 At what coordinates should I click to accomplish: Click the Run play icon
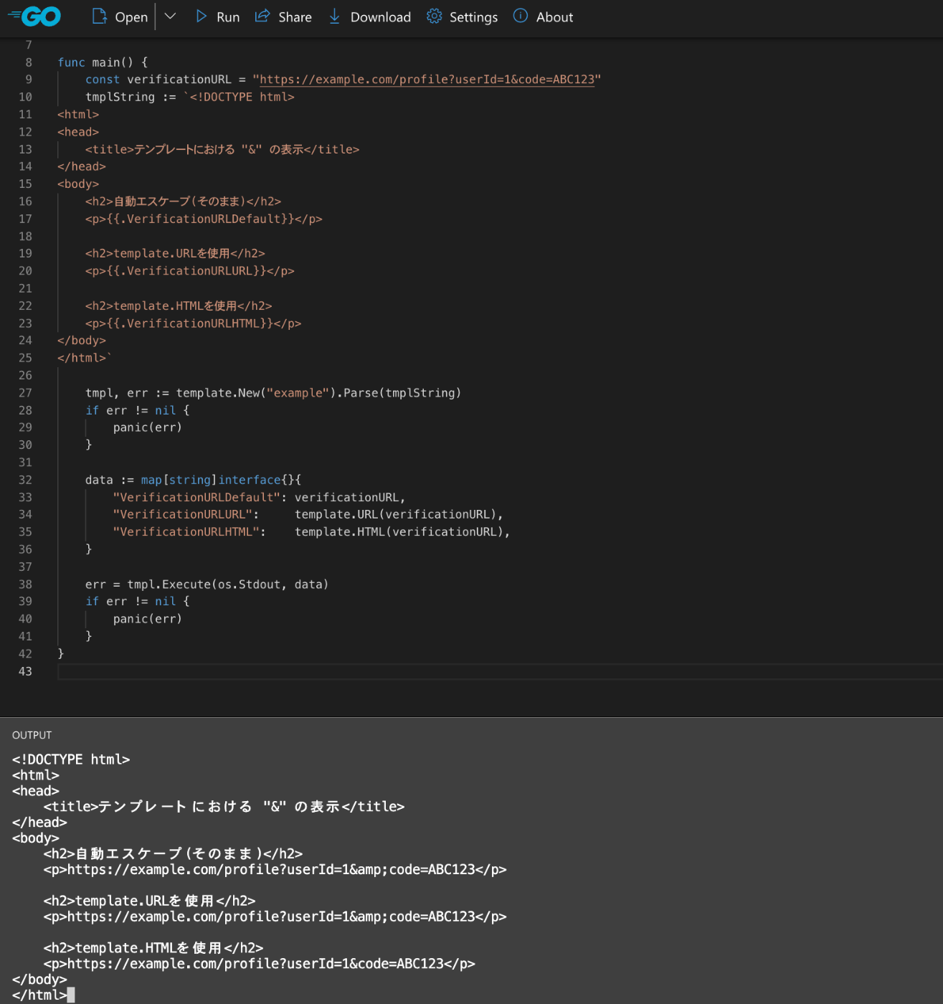[202, 16]
